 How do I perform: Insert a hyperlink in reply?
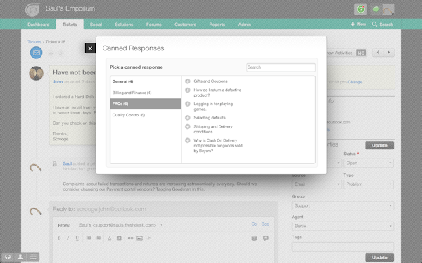coord(130,238)
